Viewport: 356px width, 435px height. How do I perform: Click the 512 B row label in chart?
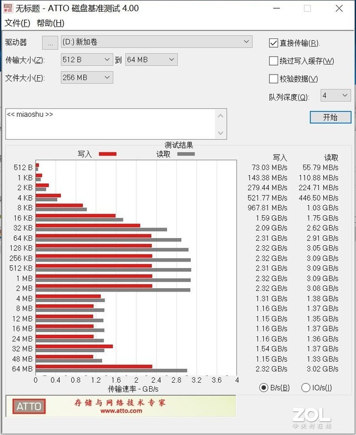[x=23, y=167]
